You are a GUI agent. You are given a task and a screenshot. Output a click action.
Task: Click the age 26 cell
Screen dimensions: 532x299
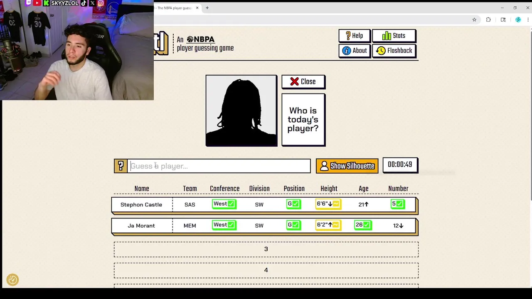(363, 225)
